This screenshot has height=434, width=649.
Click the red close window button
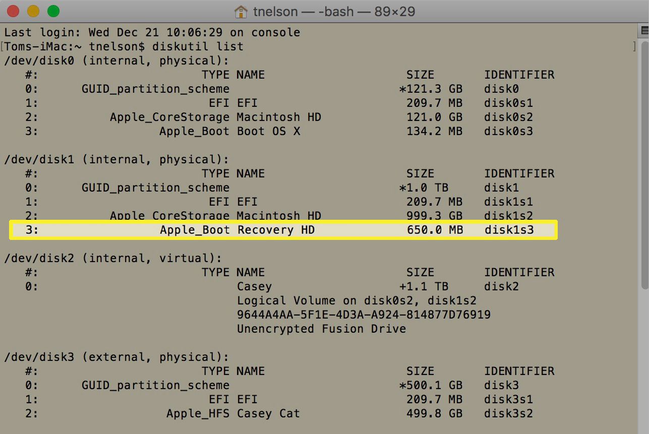pos(13,11)
